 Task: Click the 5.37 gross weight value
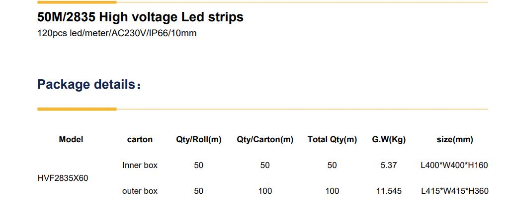(x=389, y=166)
